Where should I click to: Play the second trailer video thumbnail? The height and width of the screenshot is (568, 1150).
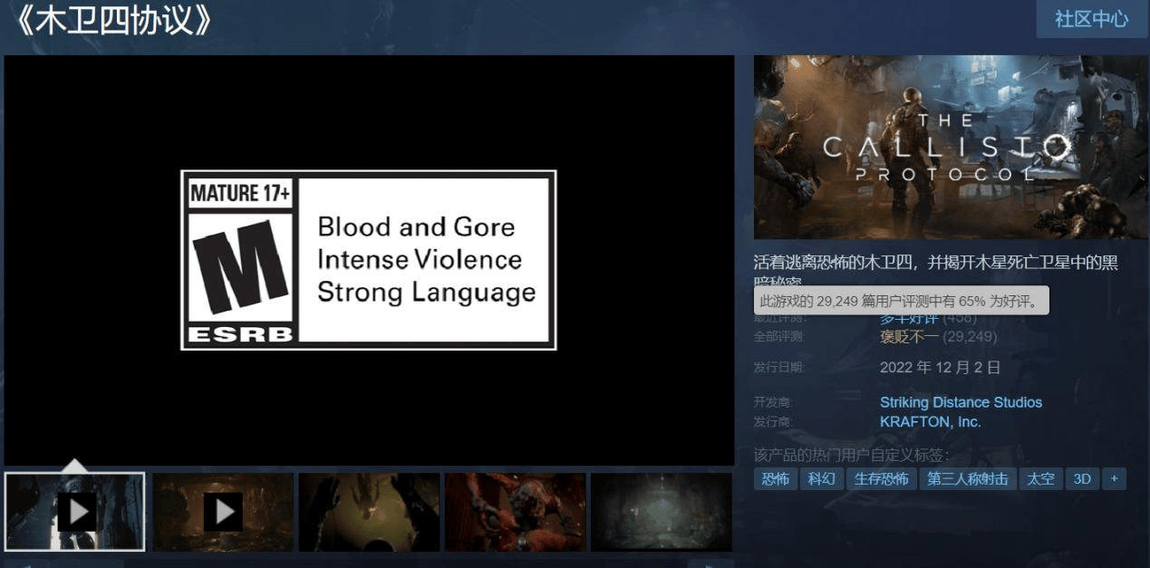223,512
